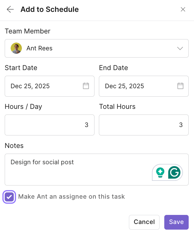194x234 pixels.
Task: Open the End Date calendar icon
Action: tap(180, 86)
